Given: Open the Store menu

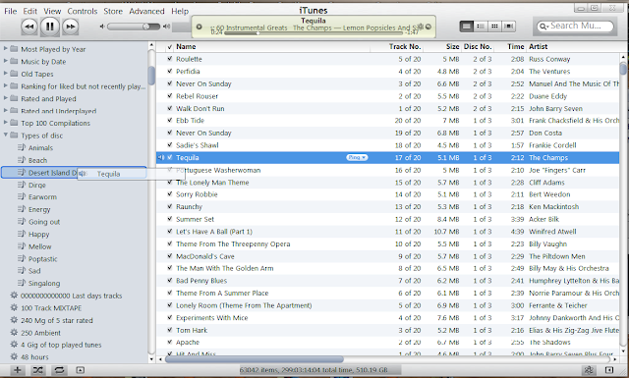Looking at the screenshot, I should tap(113, 11).
